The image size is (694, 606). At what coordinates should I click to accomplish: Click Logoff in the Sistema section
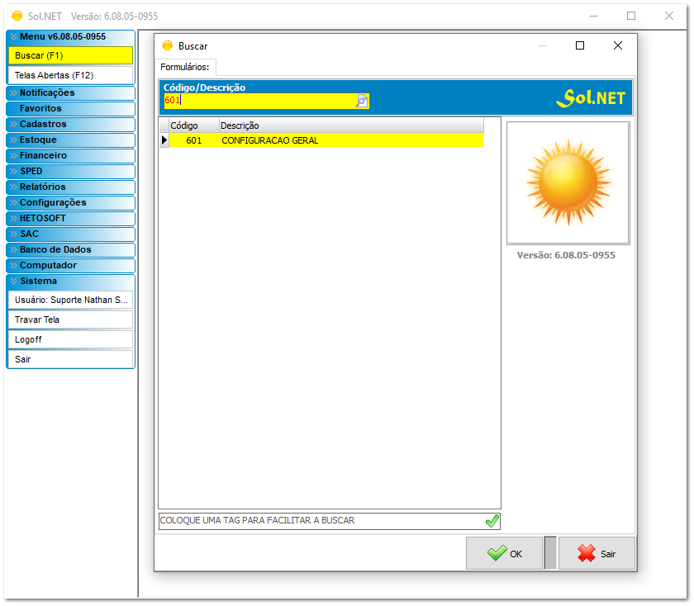click(70, 339)
